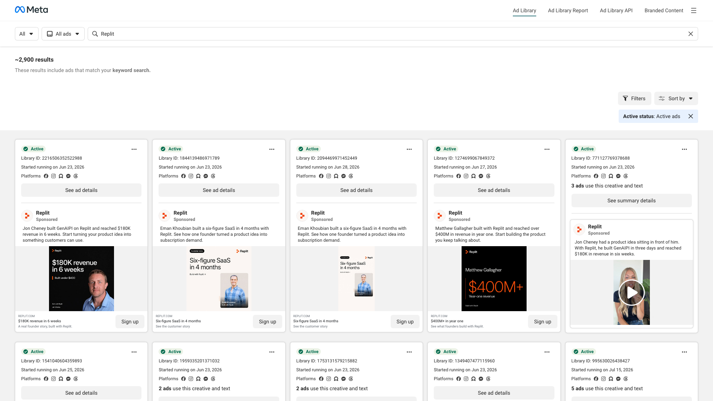713x401 pixels.
Task: See ad details for ad 1844139486971789
Action: click(x=219, y=190)
